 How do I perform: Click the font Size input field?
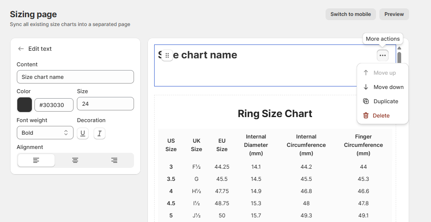click(105, 104)
